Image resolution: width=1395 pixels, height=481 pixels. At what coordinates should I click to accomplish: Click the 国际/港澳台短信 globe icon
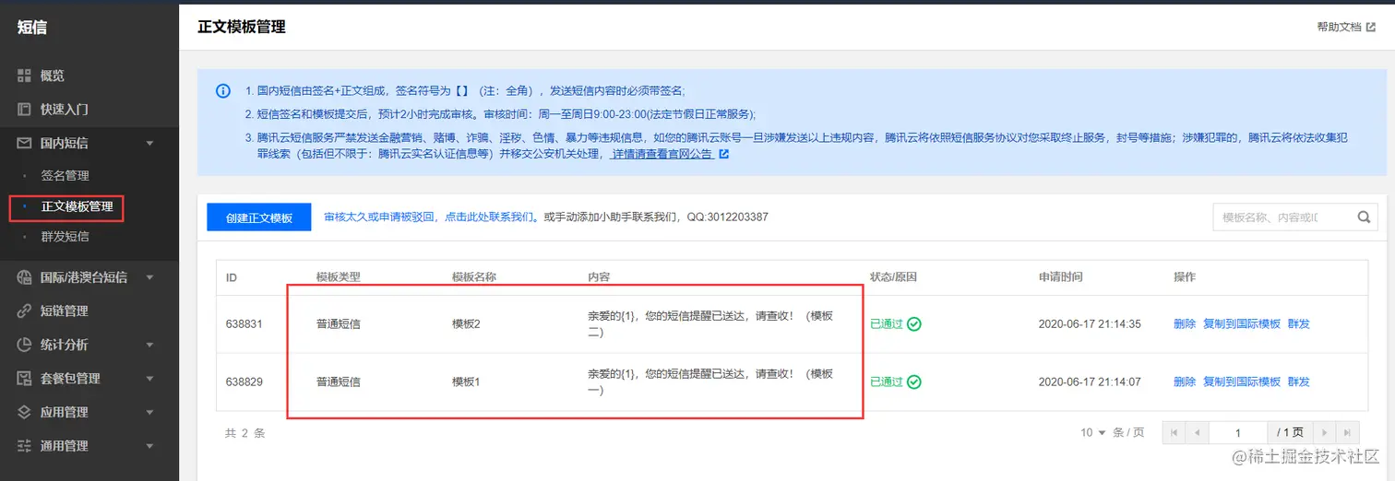point(25,276)
